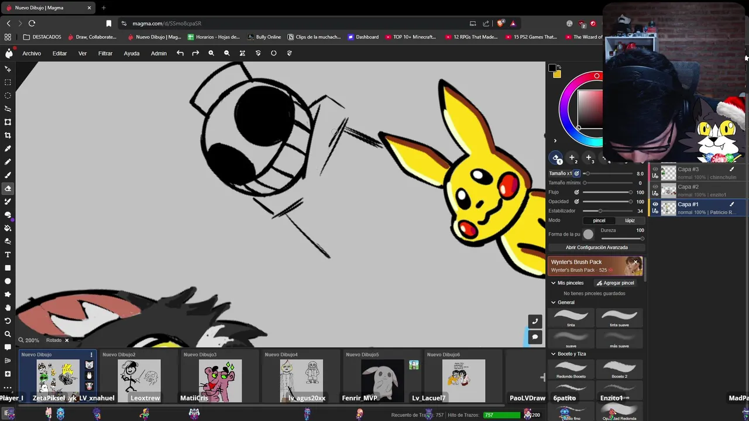Screen dimensions: 749x421
Task: Toggle pressure sensitivity for Opacidad
Action: point(576,201)
